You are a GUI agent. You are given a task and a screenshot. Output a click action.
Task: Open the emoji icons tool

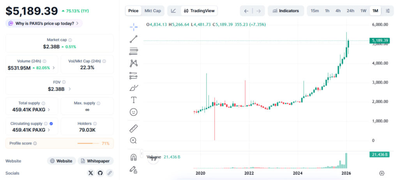coord(133,112)
